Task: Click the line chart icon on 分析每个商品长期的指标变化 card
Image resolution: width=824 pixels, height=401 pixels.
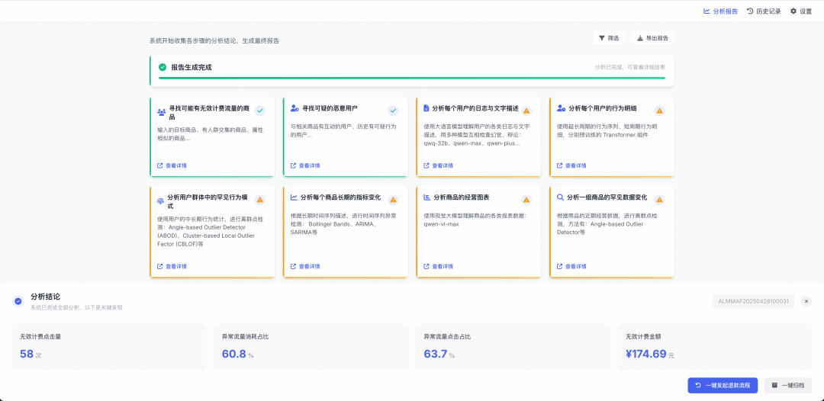Action: tap(295, 197)
